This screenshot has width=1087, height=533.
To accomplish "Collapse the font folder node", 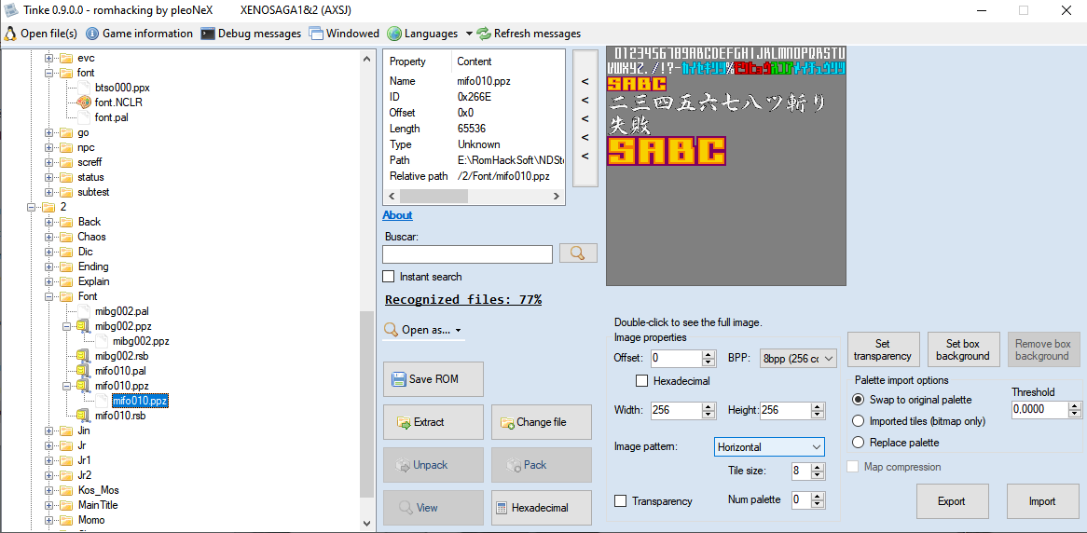I will [48, 72].
